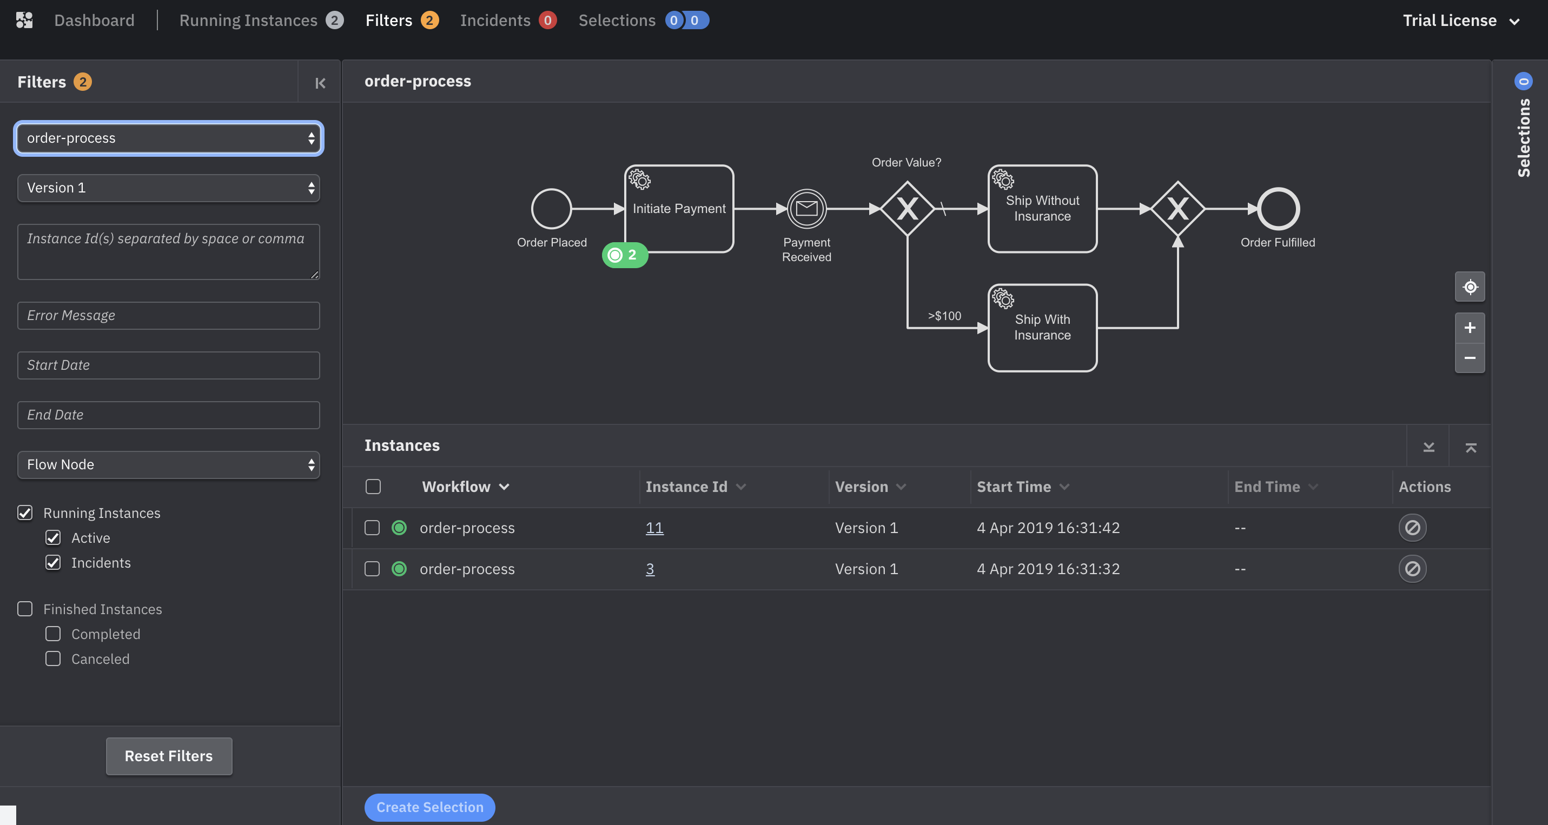The width and height of the screenshot is (1548, 825).
Task: Sort instances by End Time column
Action: (1275, 487)
